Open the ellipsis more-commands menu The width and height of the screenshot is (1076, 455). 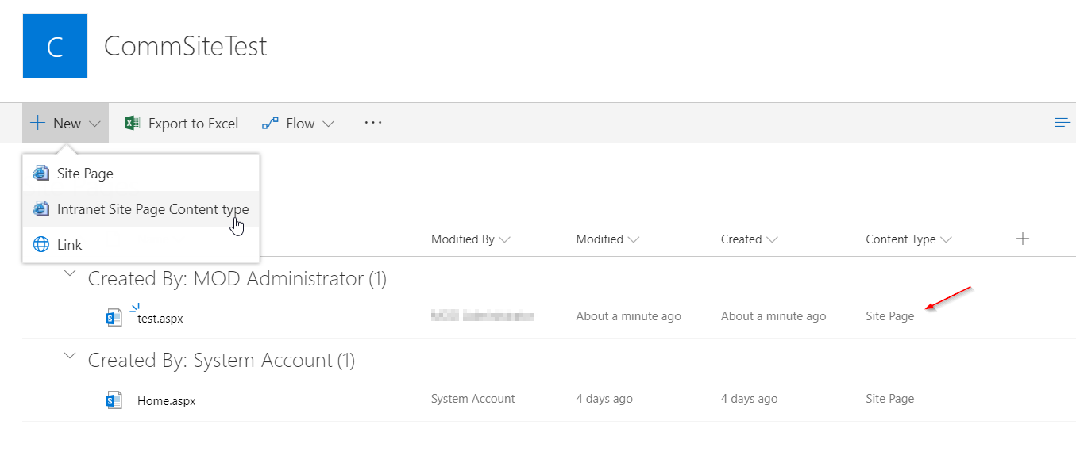373,123
